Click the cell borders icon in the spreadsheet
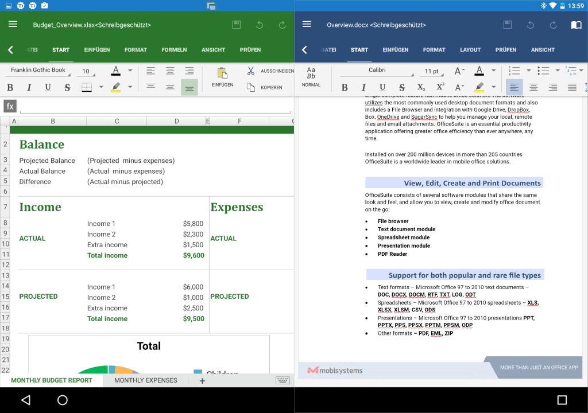This screenshot has height=413, width=588. pos(87,87)
